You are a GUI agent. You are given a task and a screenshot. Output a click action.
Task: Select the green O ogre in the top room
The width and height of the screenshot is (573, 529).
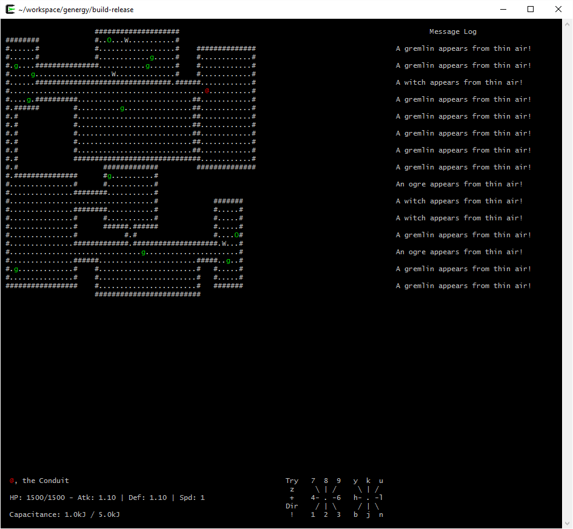click(109, 40)
